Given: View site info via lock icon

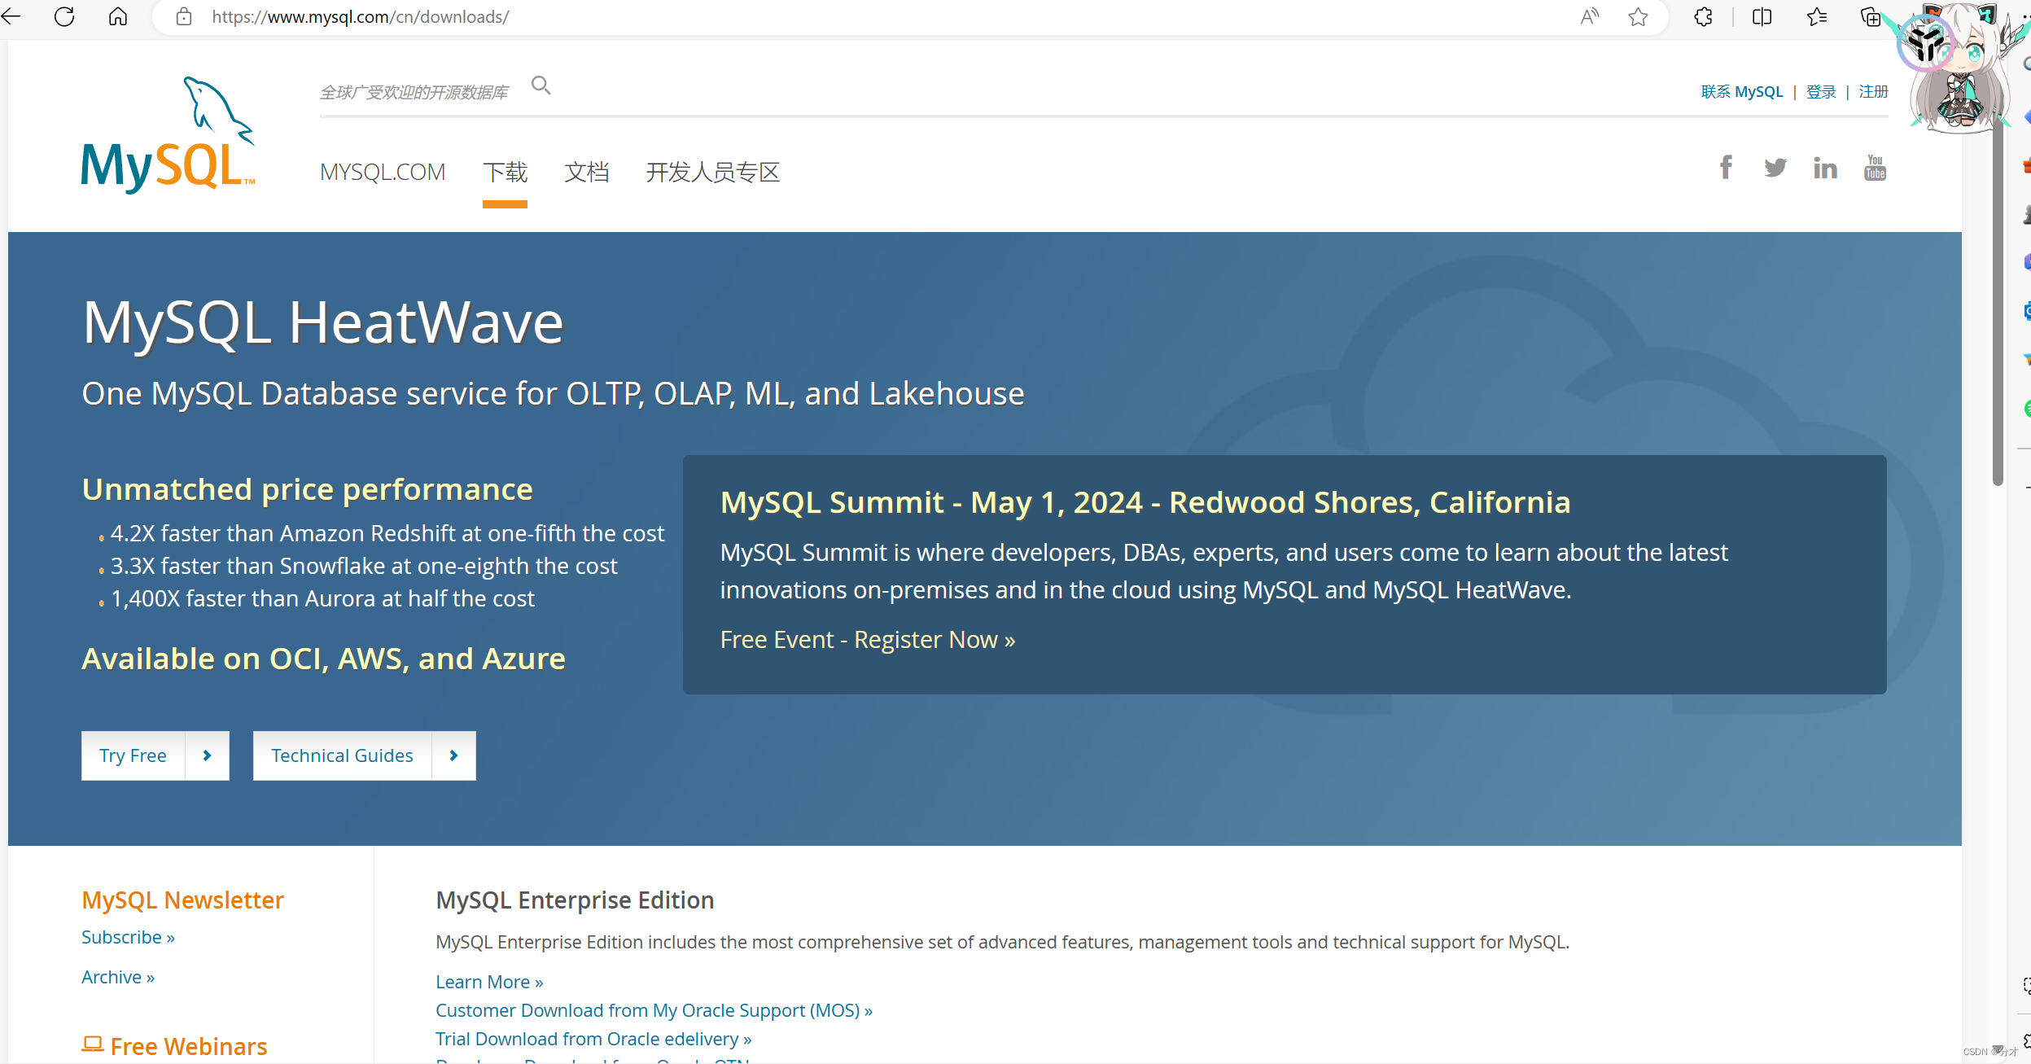Looking at the screenshot, I should tap(184, 16).
